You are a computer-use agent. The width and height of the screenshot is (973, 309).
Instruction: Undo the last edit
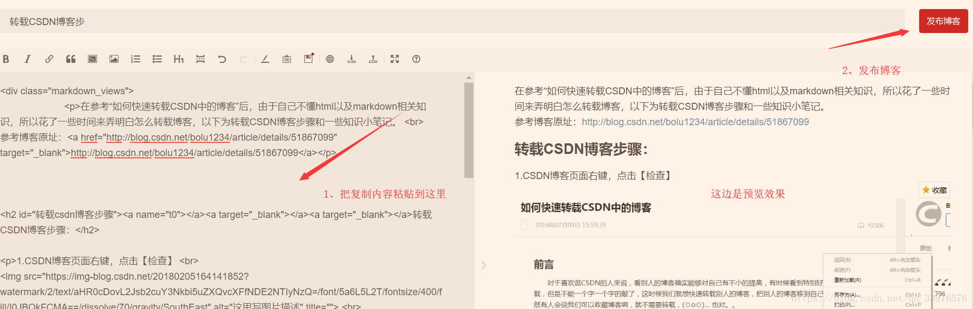[222, 59]
